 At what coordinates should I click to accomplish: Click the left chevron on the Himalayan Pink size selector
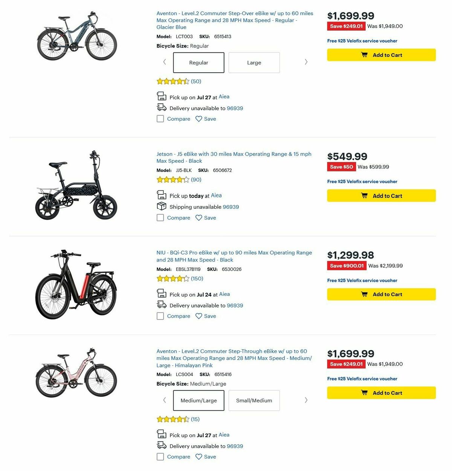164,400
